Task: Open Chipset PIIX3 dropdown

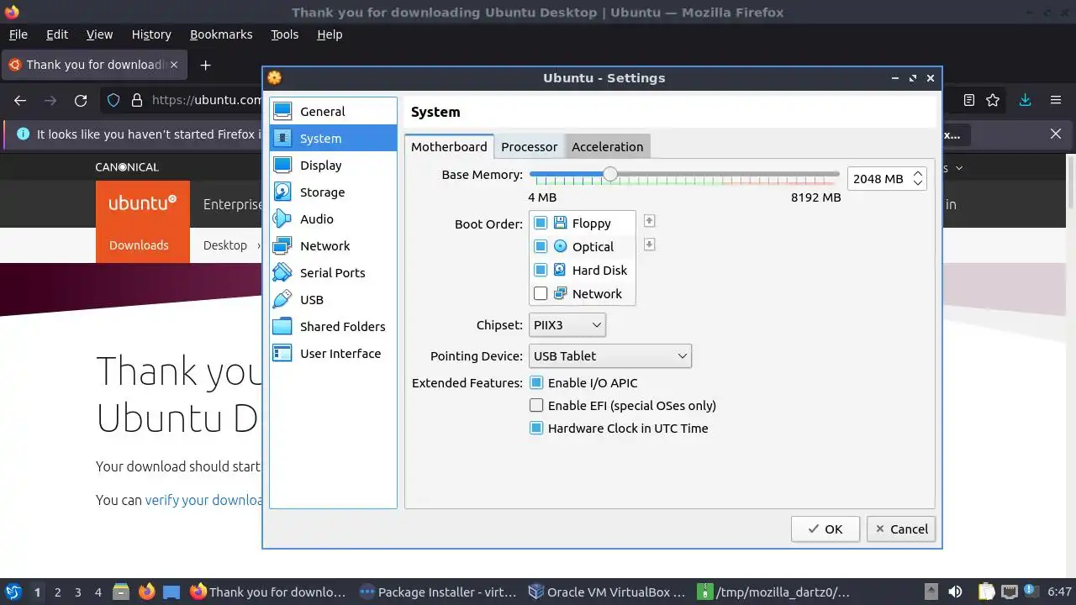Action: point(567,324)
